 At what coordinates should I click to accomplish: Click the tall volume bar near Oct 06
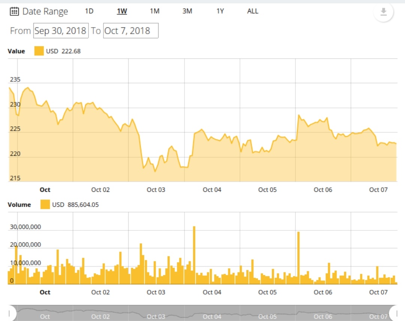pyautogui.click(x=298, y=258)
